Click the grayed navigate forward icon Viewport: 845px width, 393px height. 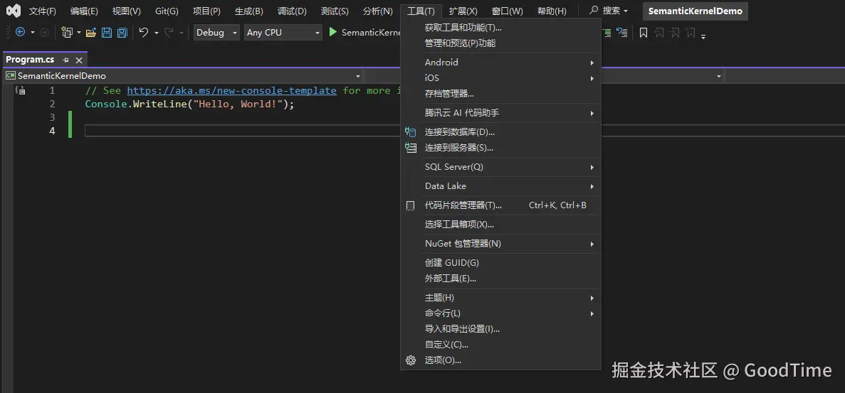(45, 32)
